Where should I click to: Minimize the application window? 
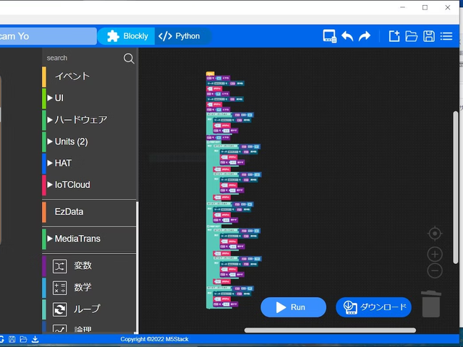click(402, 8)
